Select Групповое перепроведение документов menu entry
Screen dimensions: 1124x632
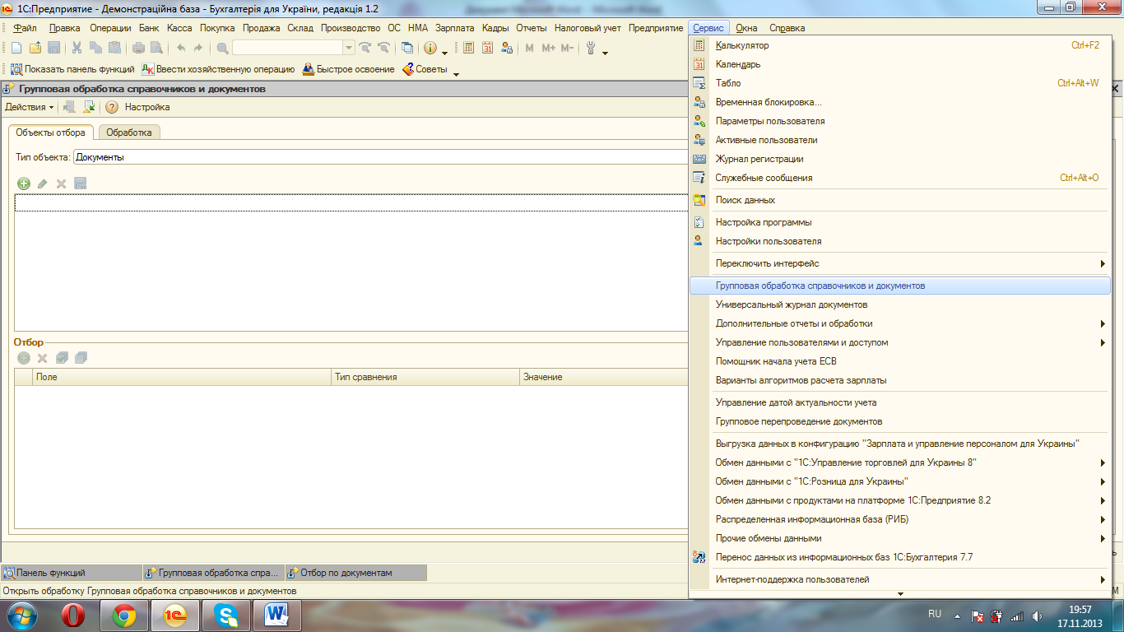(x=899, y=421)
